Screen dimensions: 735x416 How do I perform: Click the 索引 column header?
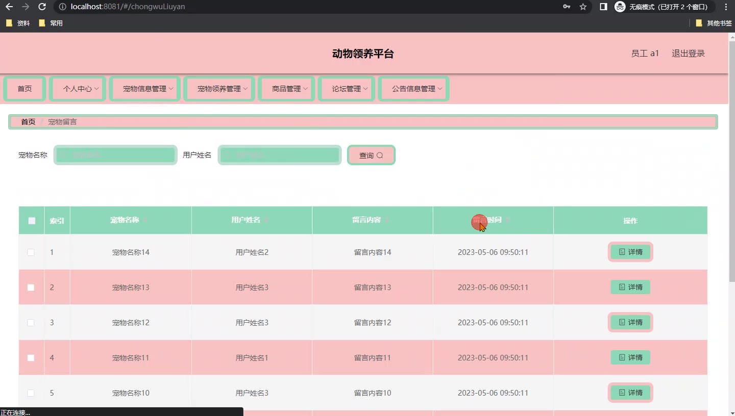57,221
